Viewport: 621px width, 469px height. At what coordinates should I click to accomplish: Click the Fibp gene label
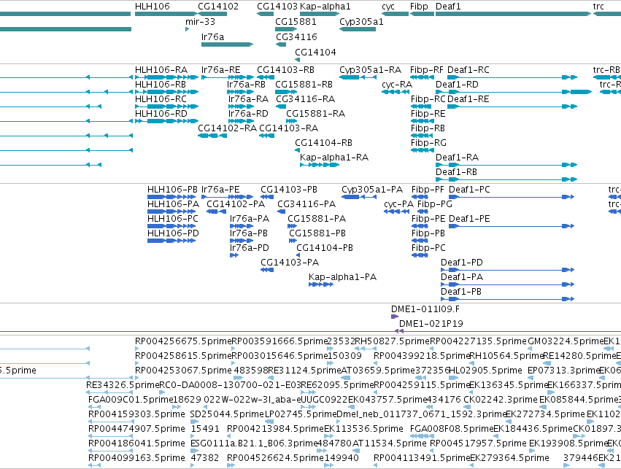tap(419, 7)
